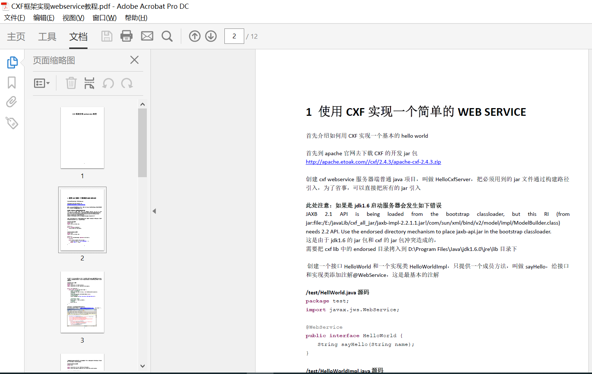Click the Print file icon
The height and width of the screenshot is (374, 592).
(126, 36)
